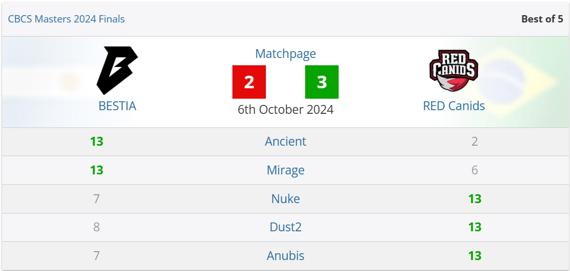The height and width of the screenshot is (271, 570).
Task: Open the Dust2 map link
Action: click(285, 227)
